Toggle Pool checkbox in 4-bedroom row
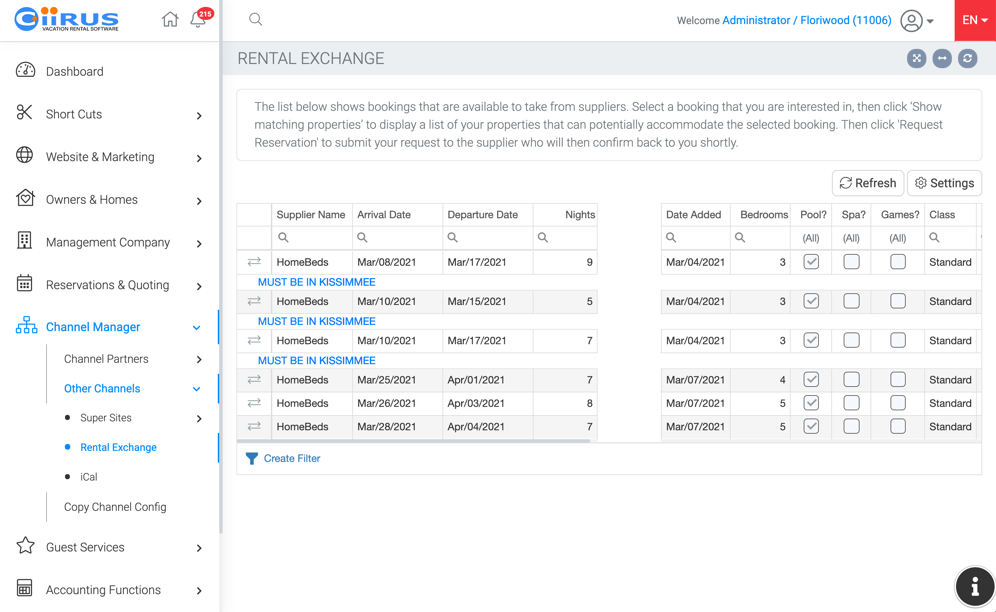The height and width of the screenshot is (612, 996). click(811, 380)
